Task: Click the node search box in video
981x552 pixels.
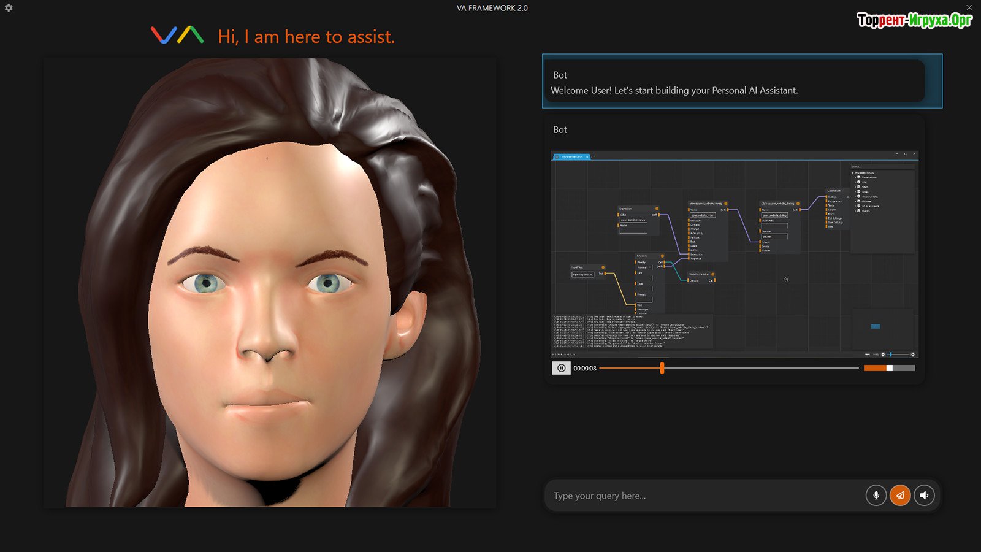Action: pos(882,167)
